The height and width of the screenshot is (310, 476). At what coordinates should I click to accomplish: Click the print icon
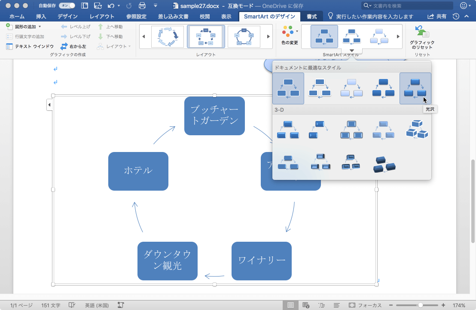coord(142,6)
